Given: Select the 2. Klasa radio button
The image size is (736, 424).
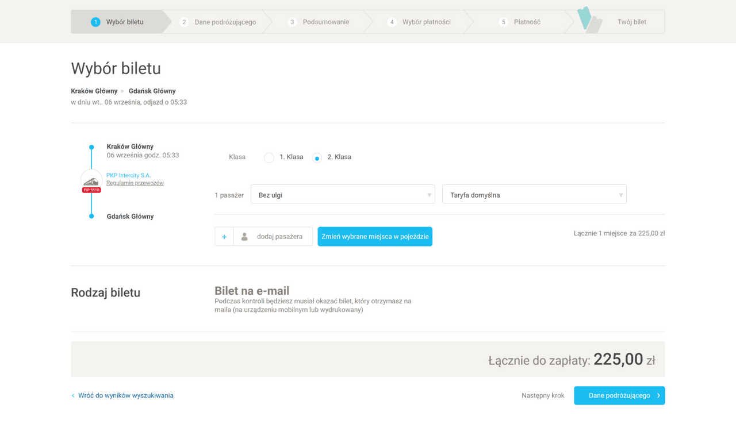Looking at the screenshot, I should pos(317,158).
